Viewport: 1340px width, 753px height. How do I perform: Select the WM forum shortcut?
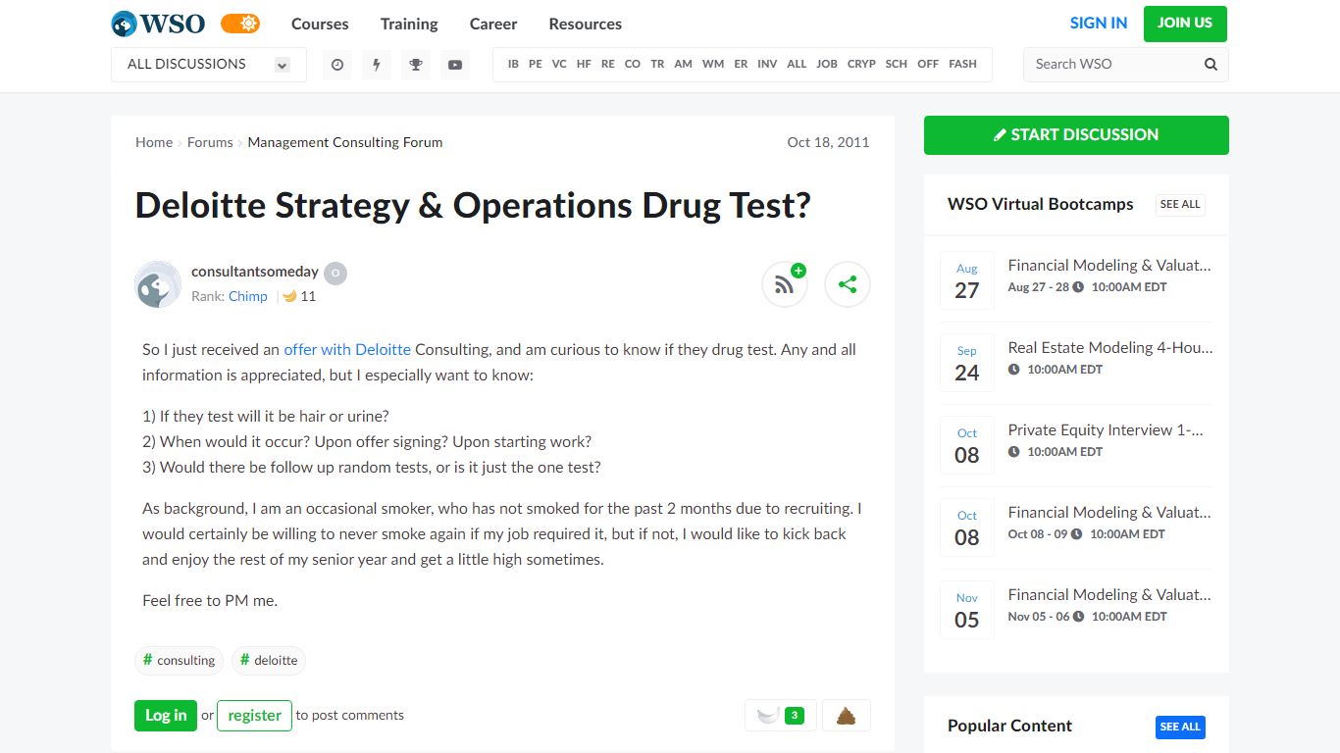point(713,64)
